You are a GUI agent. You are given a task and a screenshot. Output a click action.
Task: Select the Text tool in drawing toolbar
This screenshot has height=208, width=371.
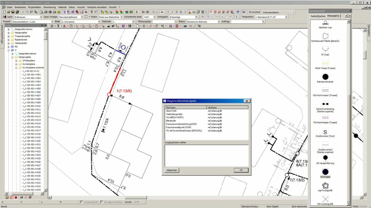[x=58, y=26]
